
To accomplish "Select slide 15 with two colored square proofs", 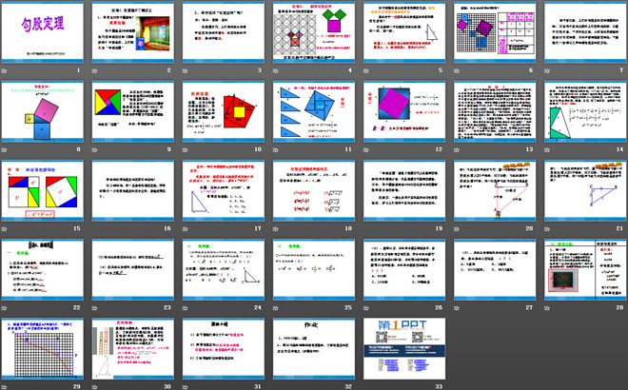I will [x=43, y=190].
